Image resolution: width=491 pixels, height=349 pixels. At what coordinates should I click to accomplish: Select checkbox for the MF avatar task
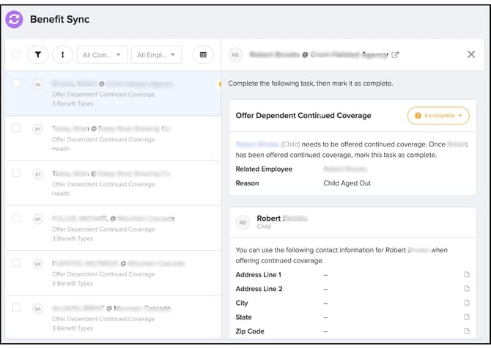16,218
